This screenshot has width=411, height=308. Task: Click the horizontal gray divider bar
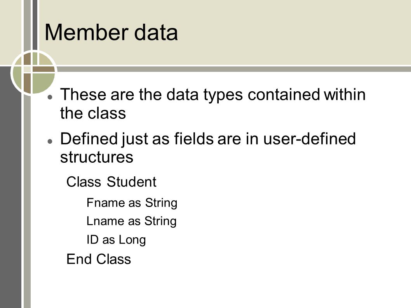(233, 69)
